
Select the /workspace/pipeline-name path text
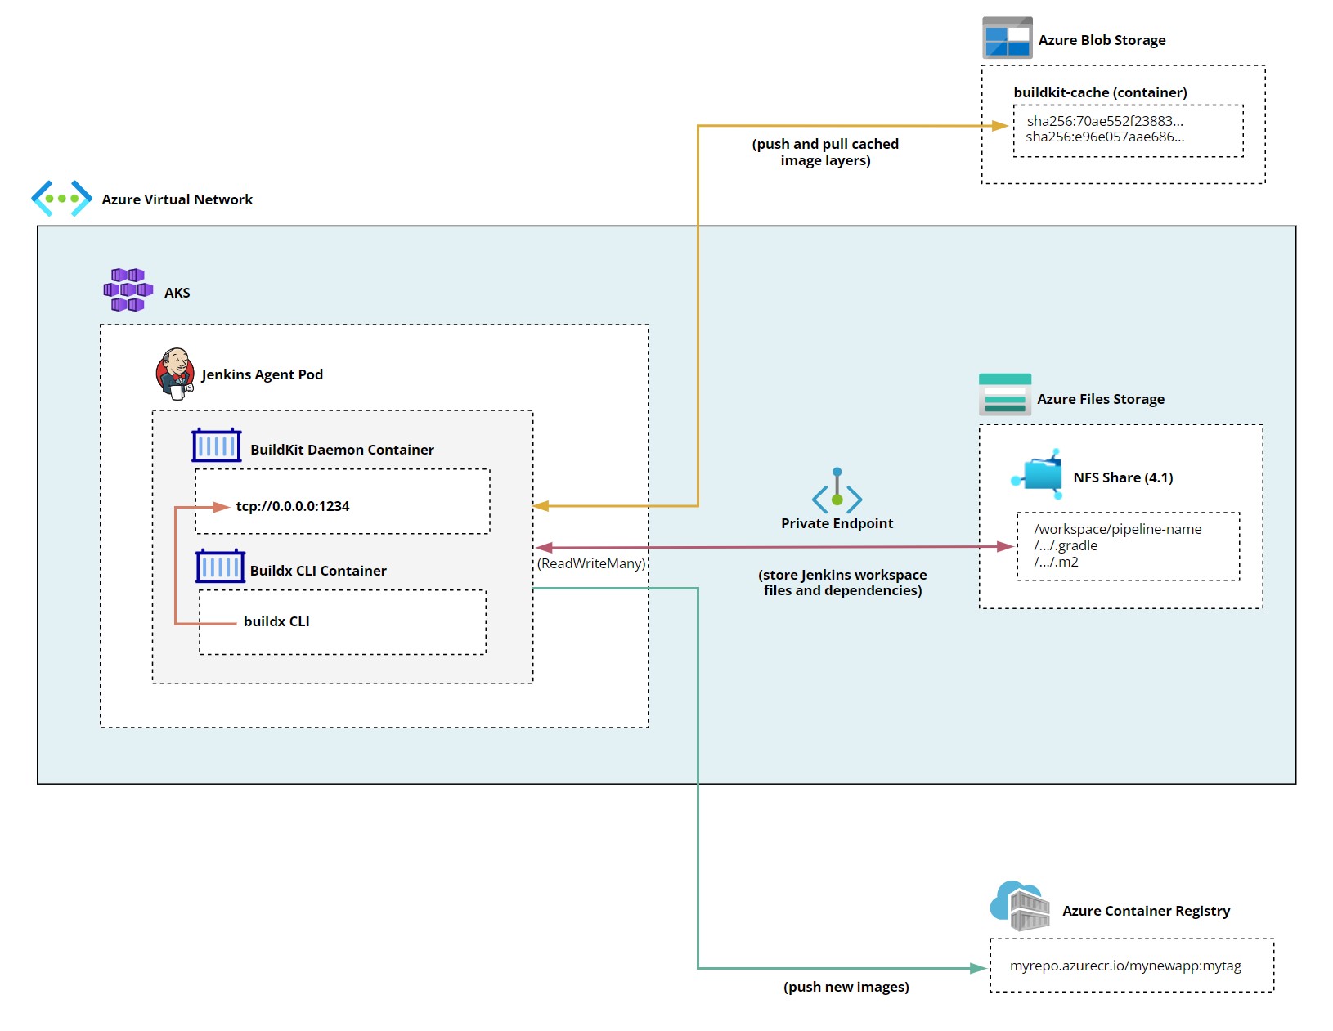tap(1117, 530)
